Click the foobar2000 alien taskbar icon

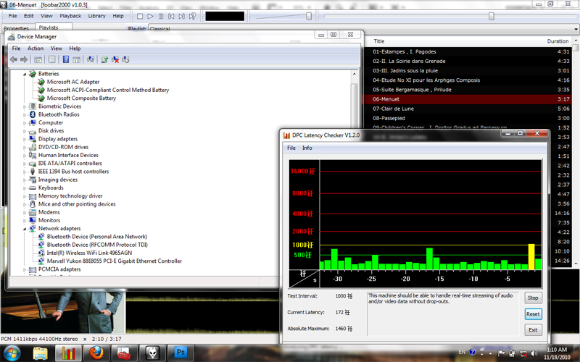(x=152, y=353)
